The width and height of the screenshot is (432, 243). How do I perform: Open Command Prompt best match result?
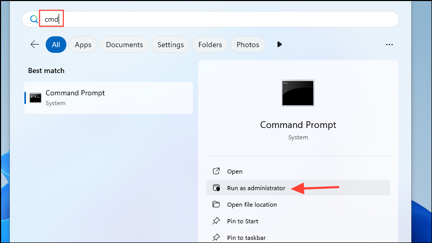point(108,98)
